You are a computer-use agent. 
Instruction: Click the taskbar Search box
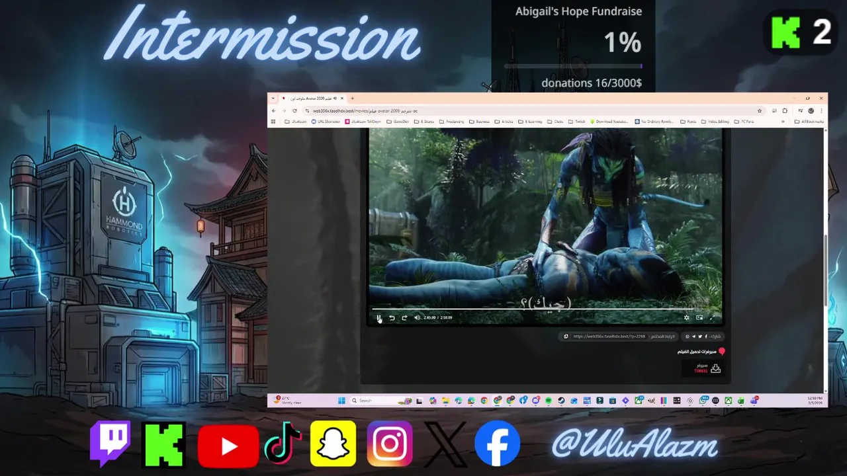click(380, 401)
